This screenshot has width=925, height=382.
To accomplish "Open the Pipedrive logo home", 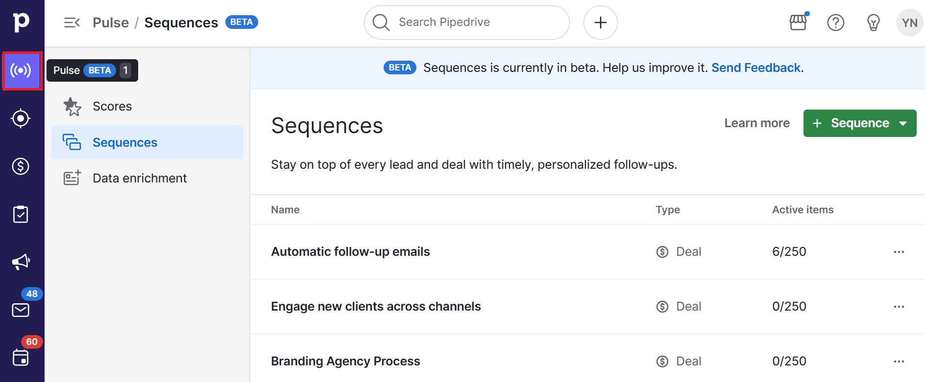I will 21,22.
